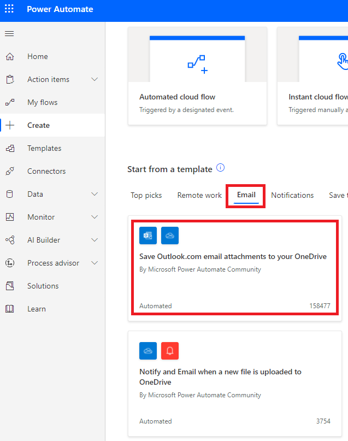348x441 pixels.
Task: Click the AI Builder label
Action: (44, 240)
